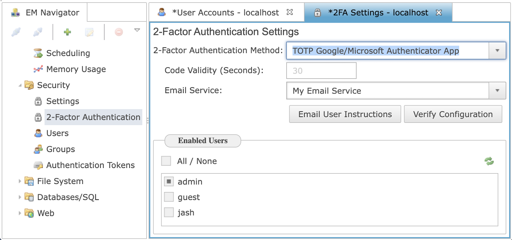The width and height of the screenshot is (512, 240).
Task: Switch to the User Accounts - localhost tab
Action: [x=226, y=12]
